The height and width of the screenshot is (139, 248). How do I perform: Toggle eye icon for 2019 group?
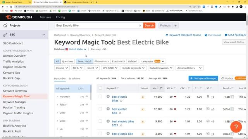[x=87, y=112]
